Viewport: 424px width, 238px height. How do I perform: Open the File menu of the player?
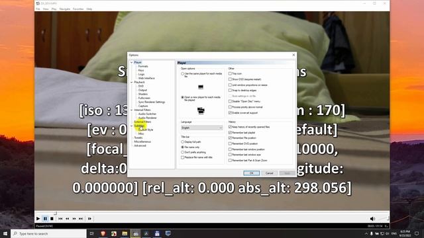38,9
